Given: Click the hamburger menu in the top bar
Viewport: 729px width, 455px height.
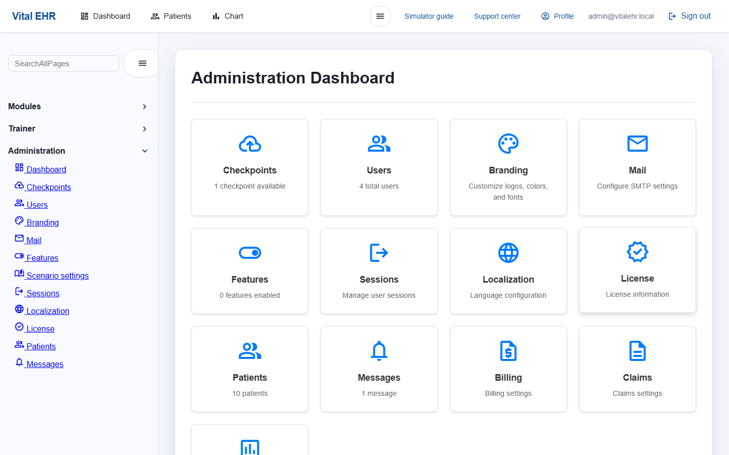Looking at the screenshot, I should (380, 16).
